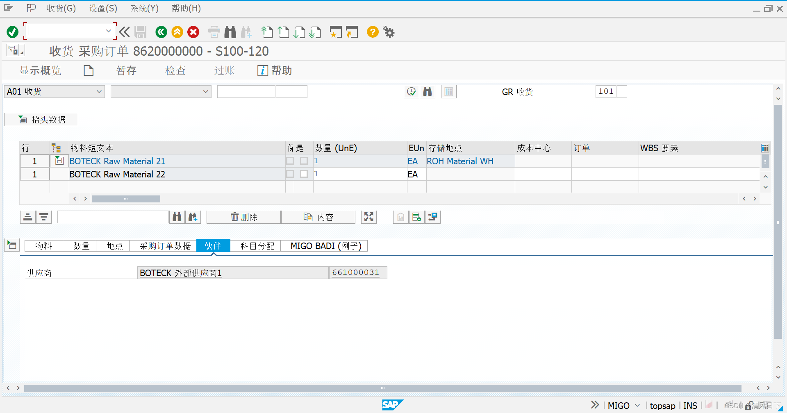
Task: Open the yellow Help question icon
Action: (x=372, y=32)
